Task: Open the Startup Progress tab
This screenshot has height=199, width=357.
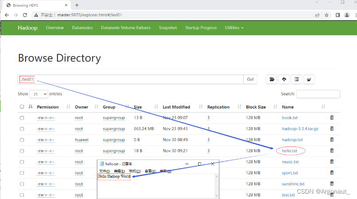Action: click(201, 28)
